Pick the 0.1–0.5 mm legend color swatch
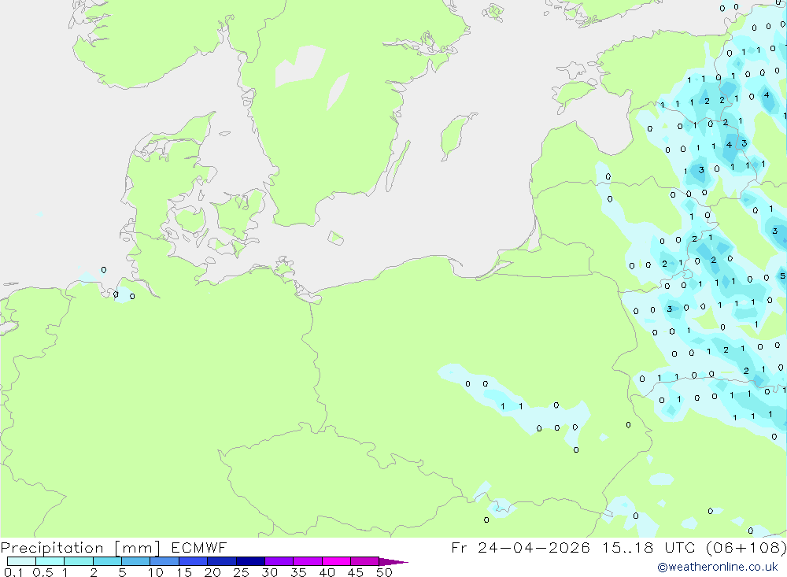The height and width of the screenshot is (577, 787). pos(21,561)
